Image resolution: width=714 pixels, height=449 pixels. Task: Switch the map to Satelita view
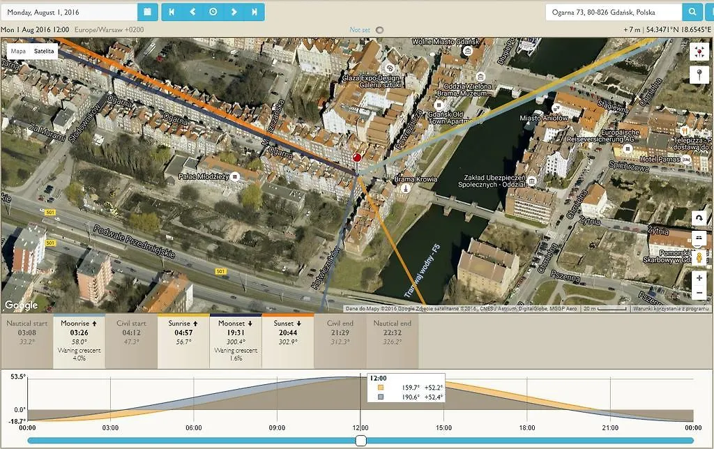44,51
